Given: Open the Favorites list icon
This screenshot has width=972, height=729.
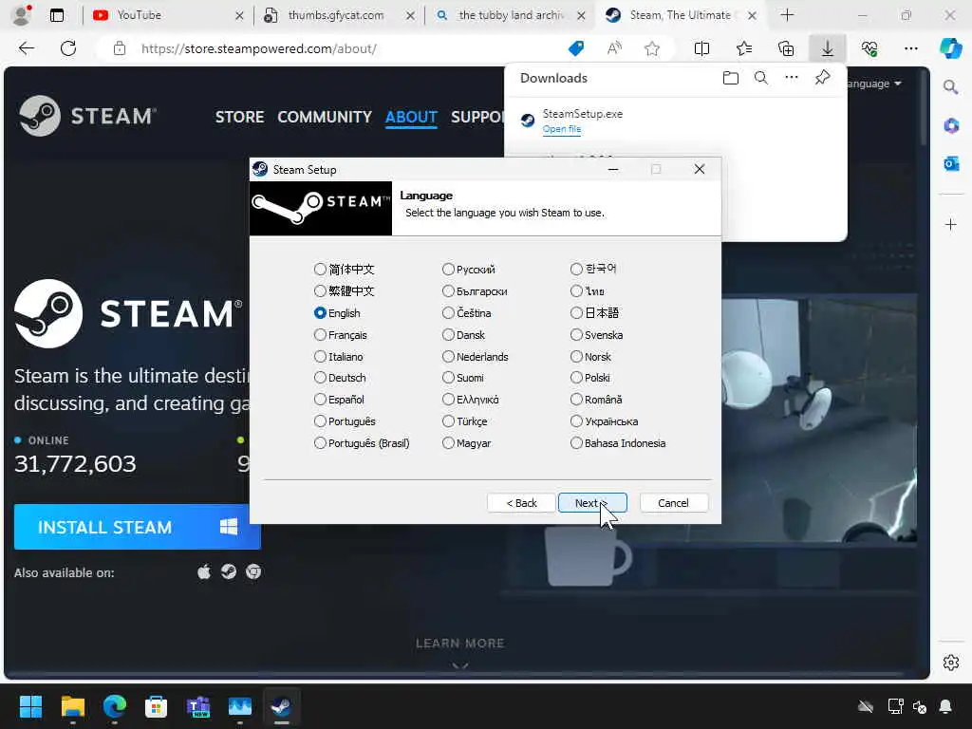Looking at the screenshot, I should tap(744, 48).
